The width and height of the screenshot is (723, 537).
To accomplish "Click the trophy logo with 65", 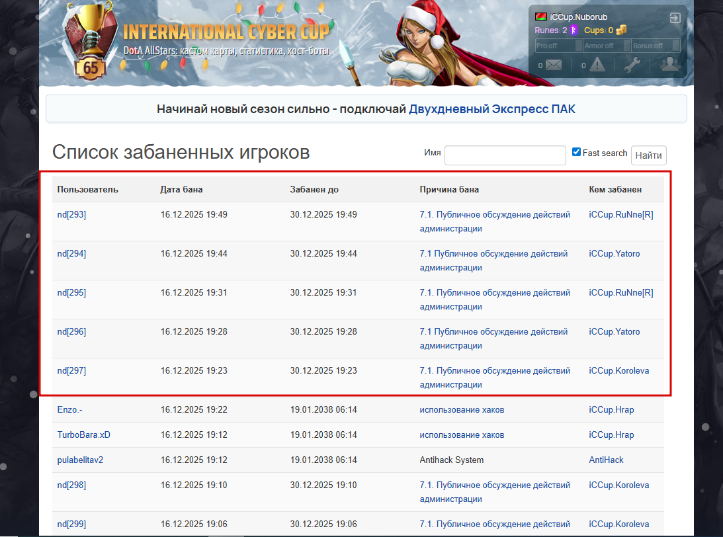I will (91, 42).
